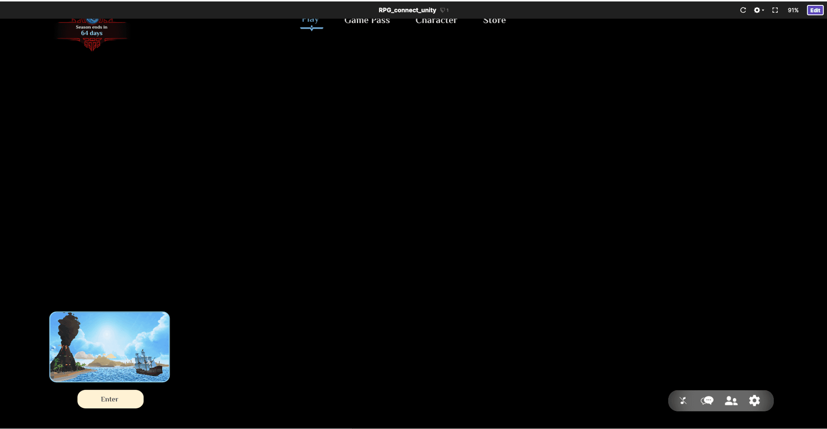Click the Edit button
827x429 pixels.
[815, 10]
